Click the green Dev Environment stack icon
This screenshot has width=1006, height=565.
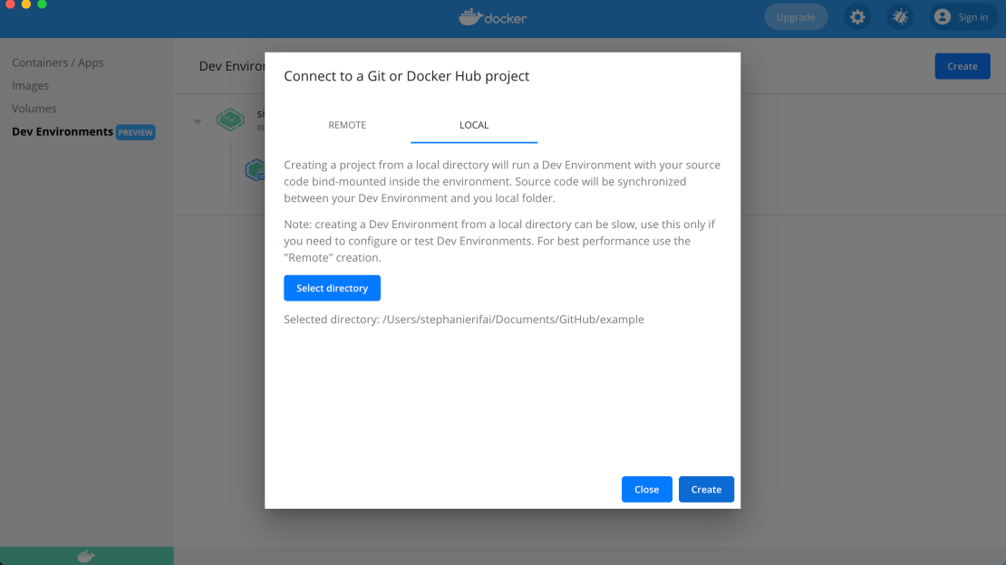(x=230, y=120)
